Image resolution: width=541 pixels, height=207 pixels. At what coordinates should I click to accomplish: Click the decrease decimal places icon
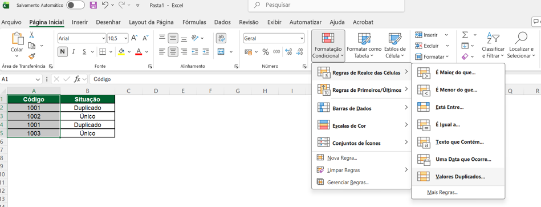click(300, 52)
